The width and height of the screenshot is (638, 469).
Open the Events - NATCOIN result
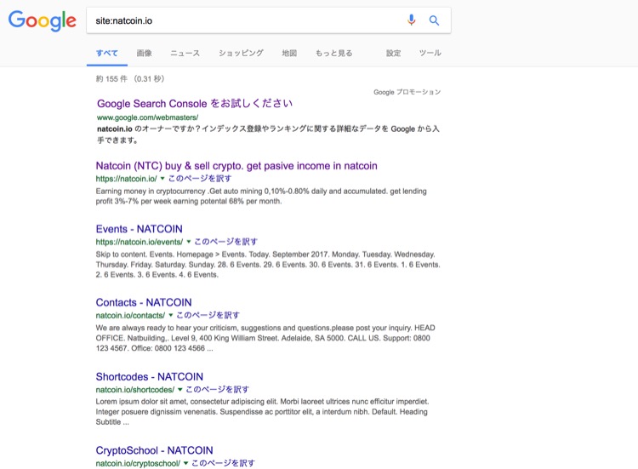coord(140,229)
